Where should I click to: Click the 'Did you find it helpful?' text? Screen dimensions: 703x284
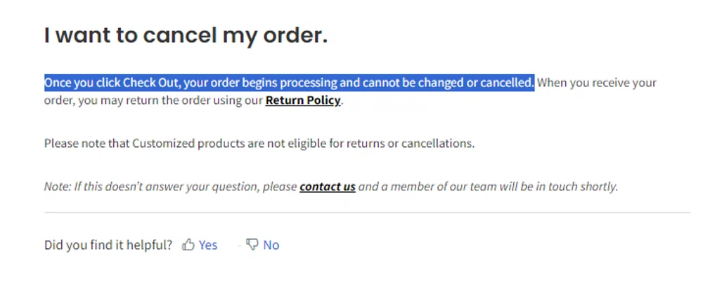tap(108, 245)
